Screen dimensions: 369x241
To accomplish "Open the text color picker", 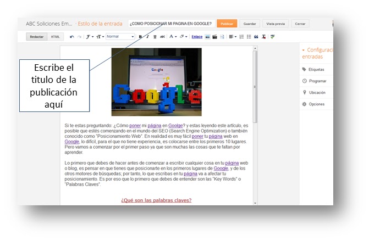I will tap(173, 37).
